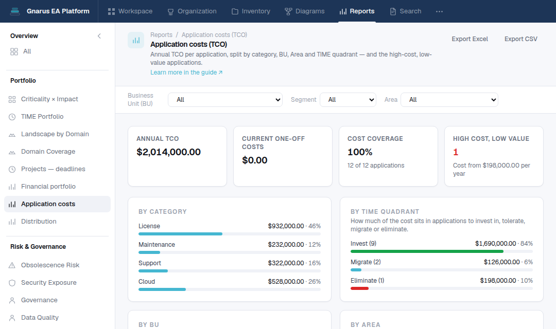Click the Distribution chart icon
The width and height of the screenshot is (556, 329).
[x=12, y=222]
